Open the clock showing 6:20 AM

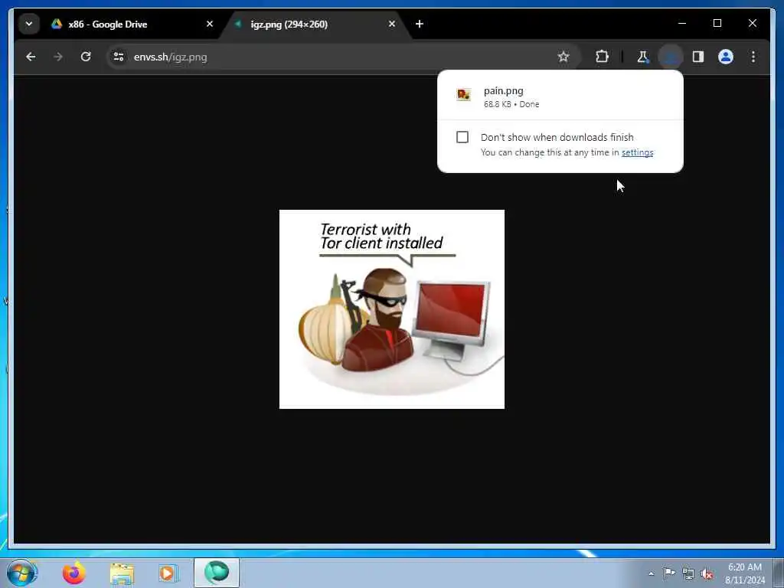tap(744, 573)
